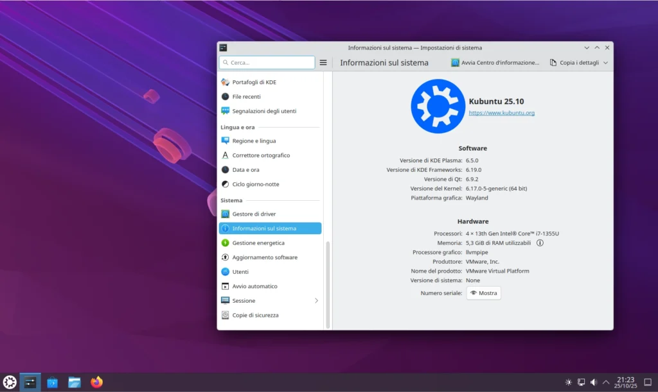The image size is (658, 392).
Task: Click Avvia Centro d'informazioni
Action: [x=496, y=62]
